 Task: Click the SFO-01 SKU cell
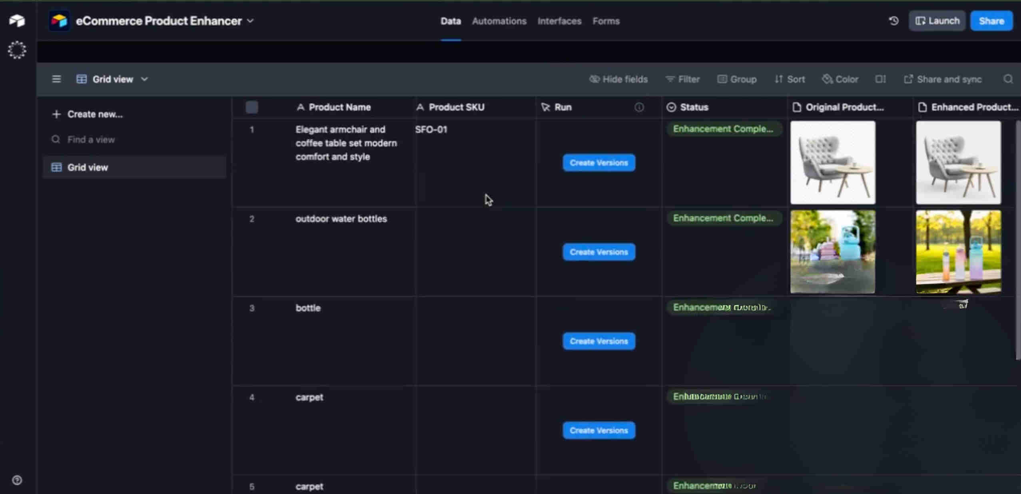(475, 163)
